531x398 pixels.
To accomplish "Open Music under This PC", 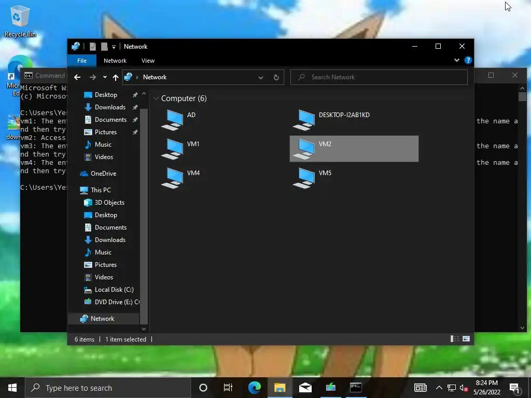I will (x=103, y=252).
